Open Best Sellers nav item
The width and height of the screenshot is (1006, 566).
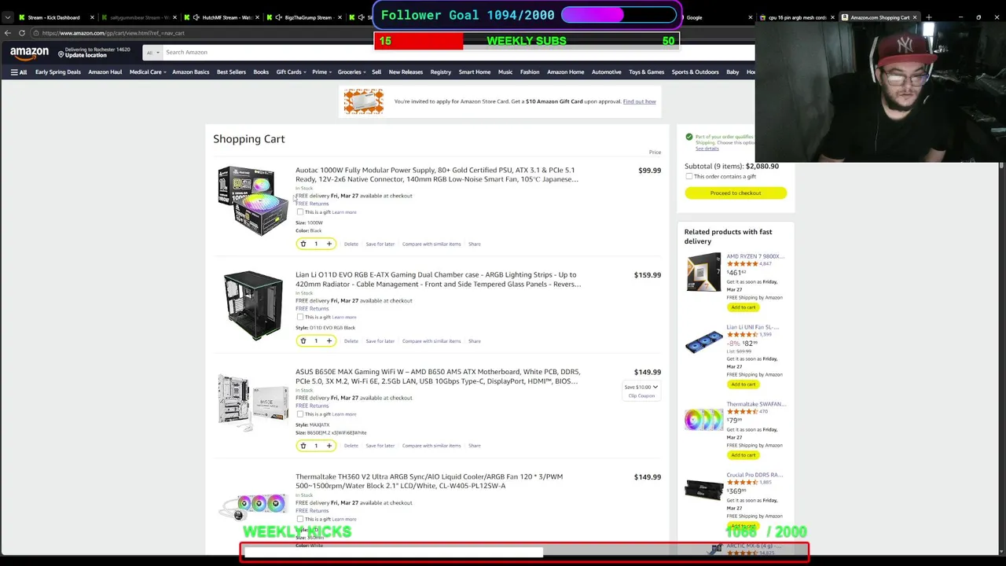[x=231, y=72]
